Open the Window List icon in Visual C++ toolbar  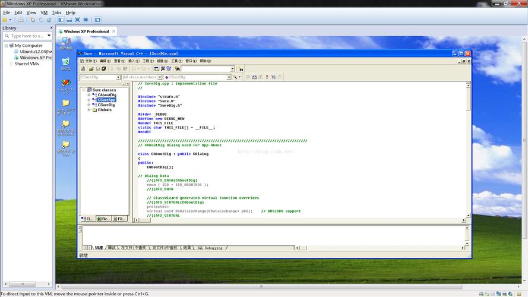pos(169,69)
